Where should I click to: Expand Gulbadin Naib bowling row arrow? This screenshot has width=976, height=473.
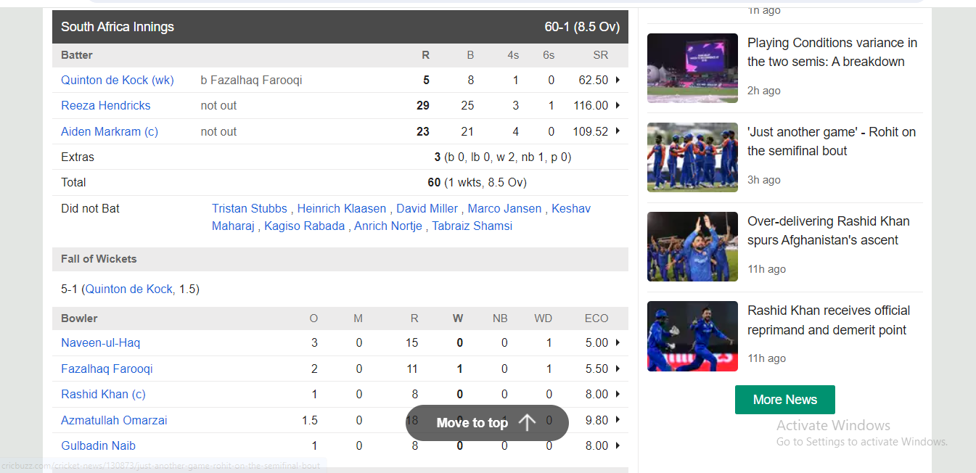[x=618, y=445]
